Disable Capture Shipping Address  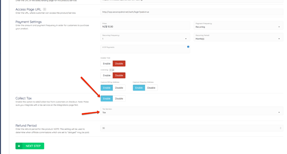point(151,88)
